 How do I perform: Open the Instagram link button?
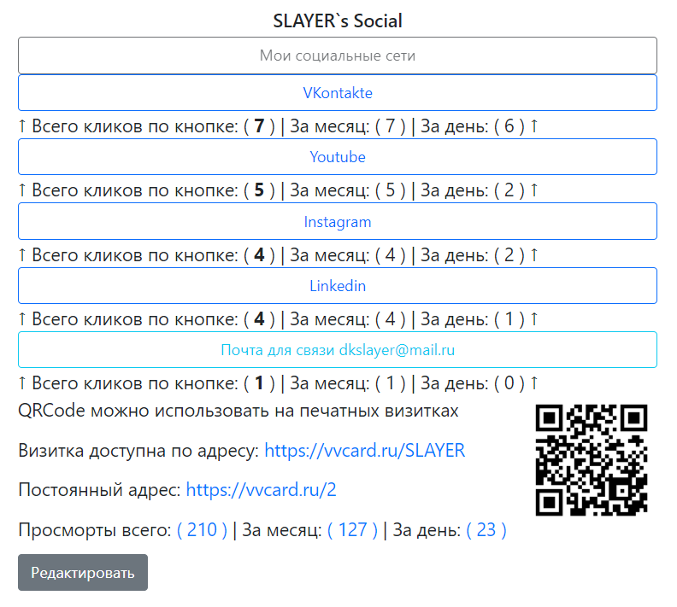click(x=337, y=221)
